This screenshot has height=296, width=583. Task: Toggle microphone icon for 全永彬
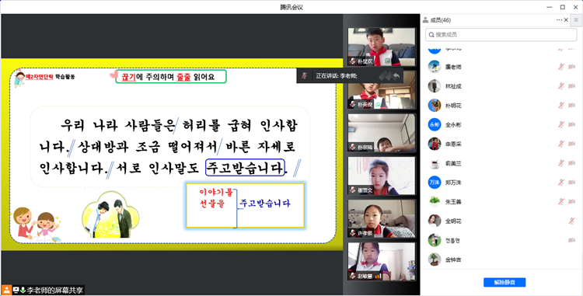pos(561,124)
